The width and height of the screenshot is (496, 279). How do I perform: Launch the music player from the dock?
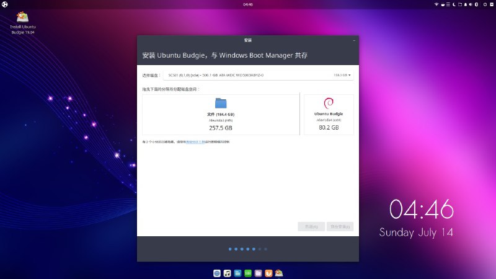pyautogui.click(x=227, y=273)
